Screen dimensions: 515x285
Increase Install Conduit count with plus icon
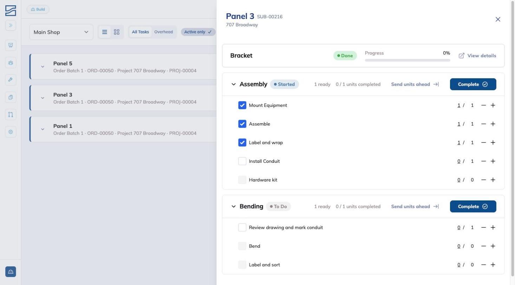point(493,161)
